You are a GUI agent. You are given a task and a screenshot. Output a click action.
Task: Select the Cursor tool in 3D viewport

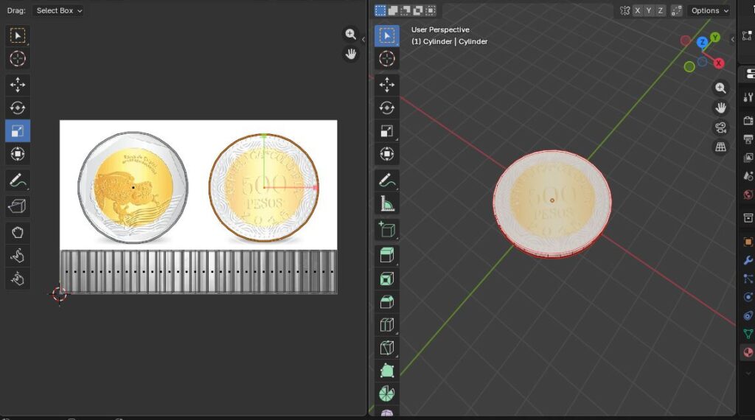[386, 59]
